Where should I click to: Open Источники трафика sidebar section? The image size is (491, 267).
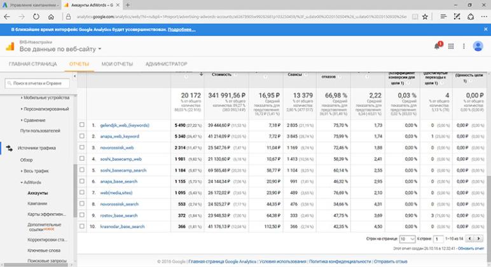point(37,148)
